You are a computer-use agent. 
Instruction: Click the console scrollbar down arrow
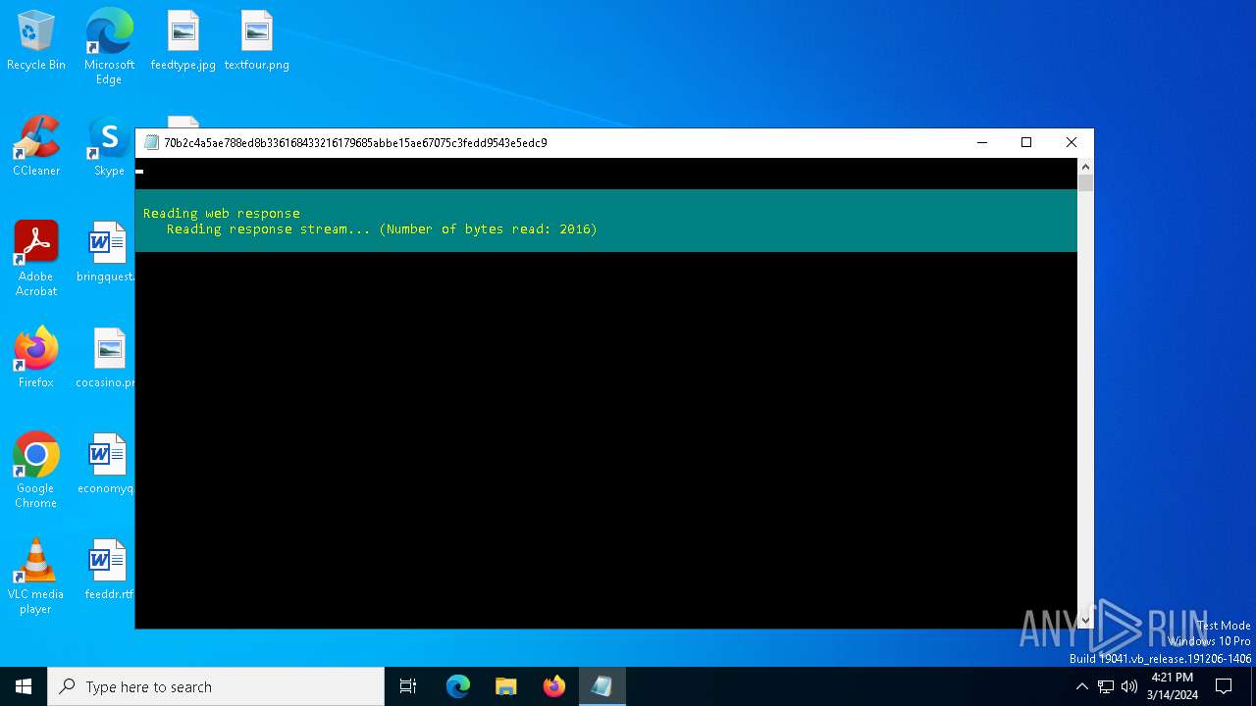click(x=1085, y=620)
